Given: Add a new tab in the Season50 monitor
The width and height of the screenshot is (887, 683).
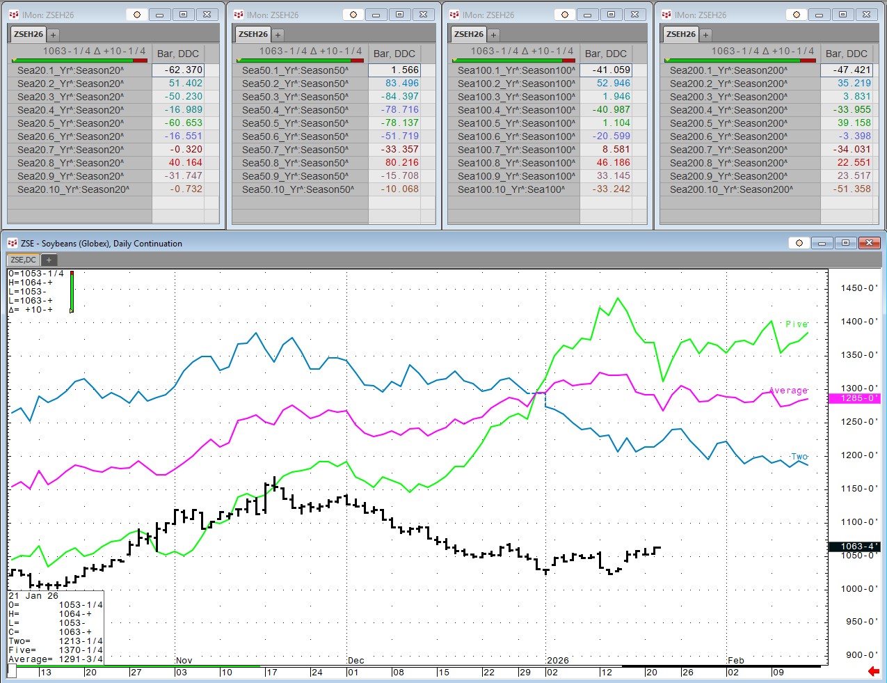Looking at the screenshot, I should tap(278, 34).
